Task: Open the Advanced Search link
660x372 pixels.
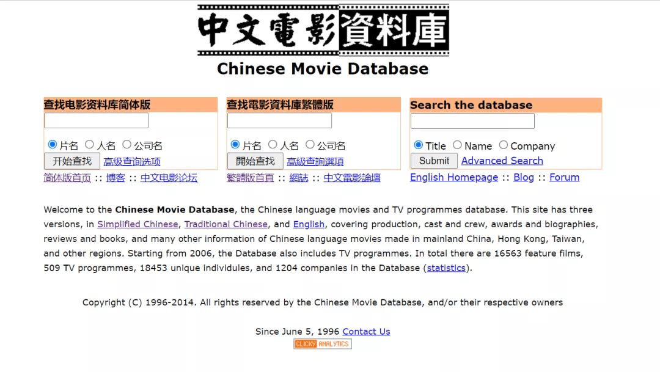Action: click(x=502, y=161)
